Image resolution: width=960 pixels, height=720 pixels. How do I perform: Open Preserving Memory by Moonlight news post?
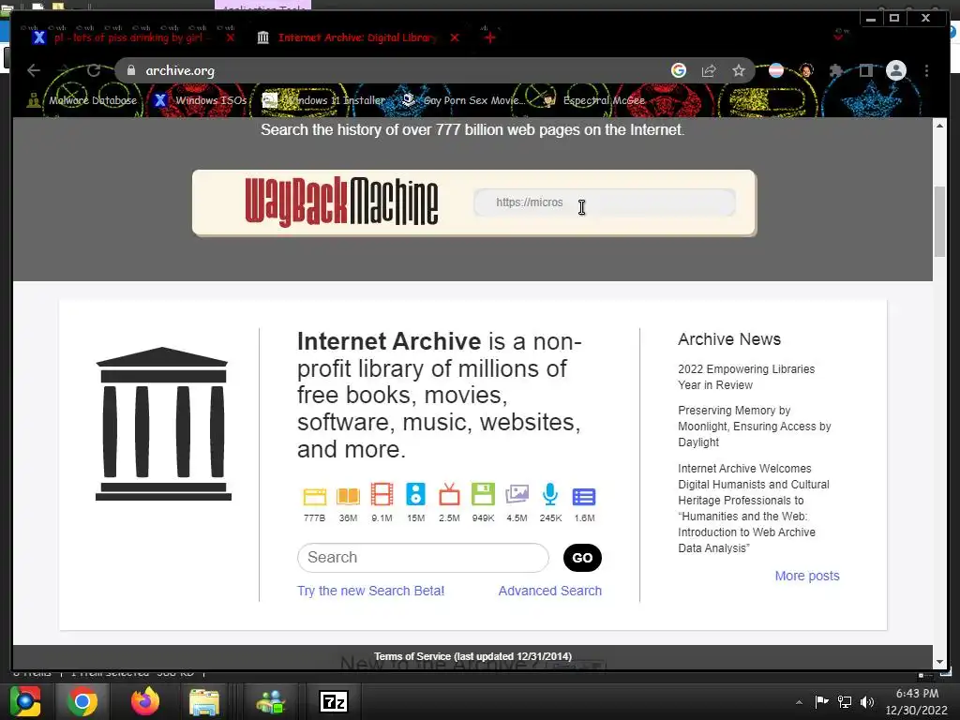click(755, 427)
